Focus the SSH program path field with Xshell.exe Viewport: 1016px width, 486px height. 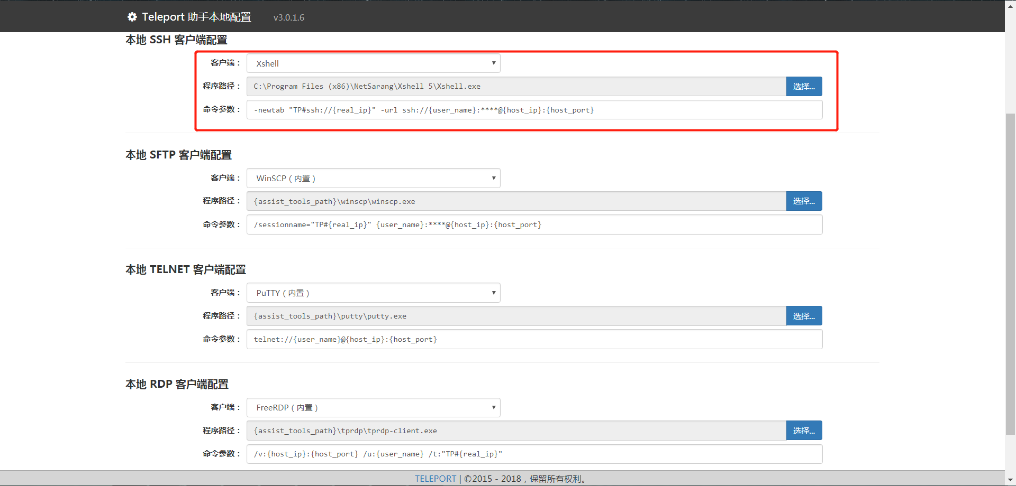(x=516, y=86)
